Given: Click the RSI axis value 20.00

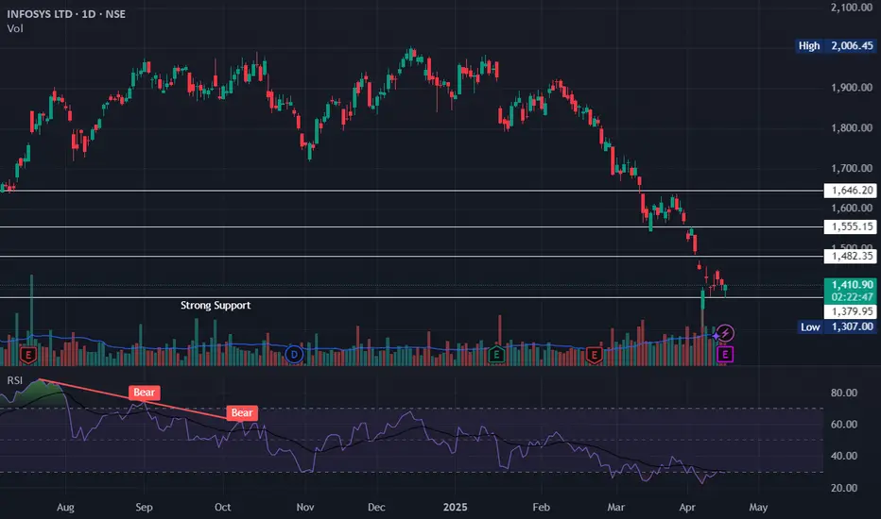Looking at the screenshot, I should point(844,488).
